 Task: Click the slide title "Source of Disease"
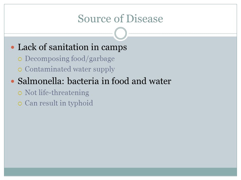click(120, 19)
